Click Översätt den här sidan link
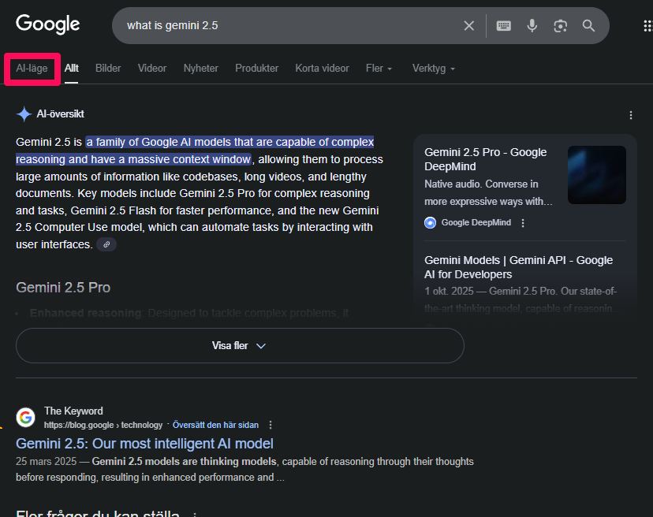The width and height of the screenshot is (653, 517). [215, 425]
